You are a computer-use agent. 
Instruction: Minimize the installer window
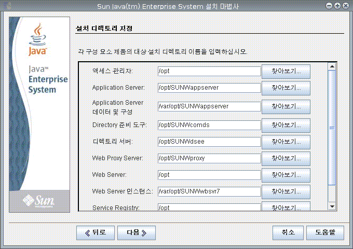click(329, 6)
